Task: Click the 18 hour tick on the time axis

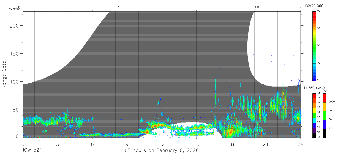Action: tap(231, 144)
